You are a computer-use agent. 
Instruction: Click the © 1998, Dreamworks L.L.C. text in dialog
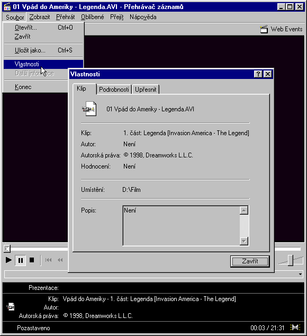[x=158, y=155]
